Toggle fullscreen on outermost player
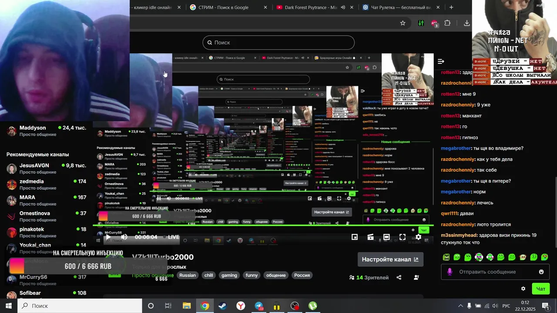The width and height of the screenshot is (557, 313). [403, 237]
